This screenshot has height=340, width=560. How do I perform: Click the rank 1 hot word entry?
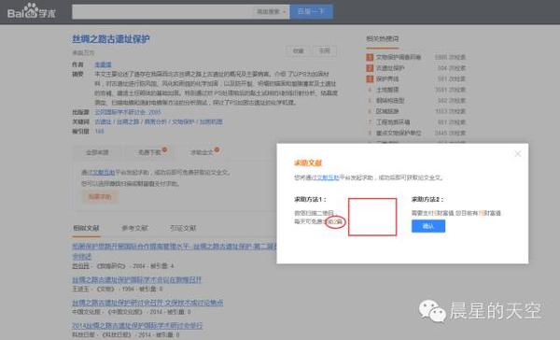(399, 57)
